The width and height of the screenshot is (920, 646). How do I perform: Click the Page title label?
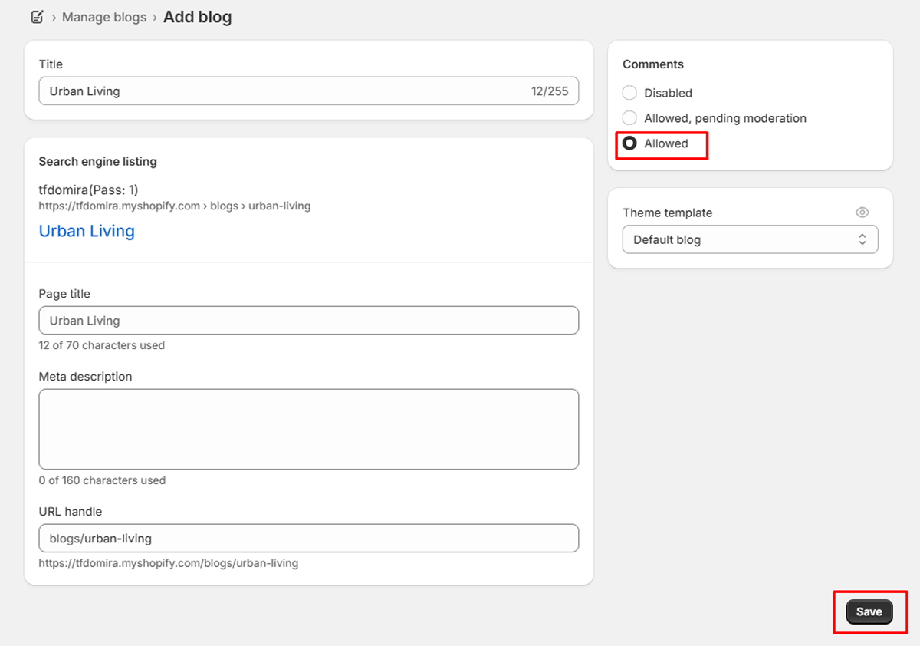64,294
